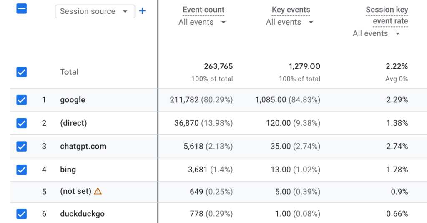
Task: Click the duckduckgo source name
Action: point(82,214)
